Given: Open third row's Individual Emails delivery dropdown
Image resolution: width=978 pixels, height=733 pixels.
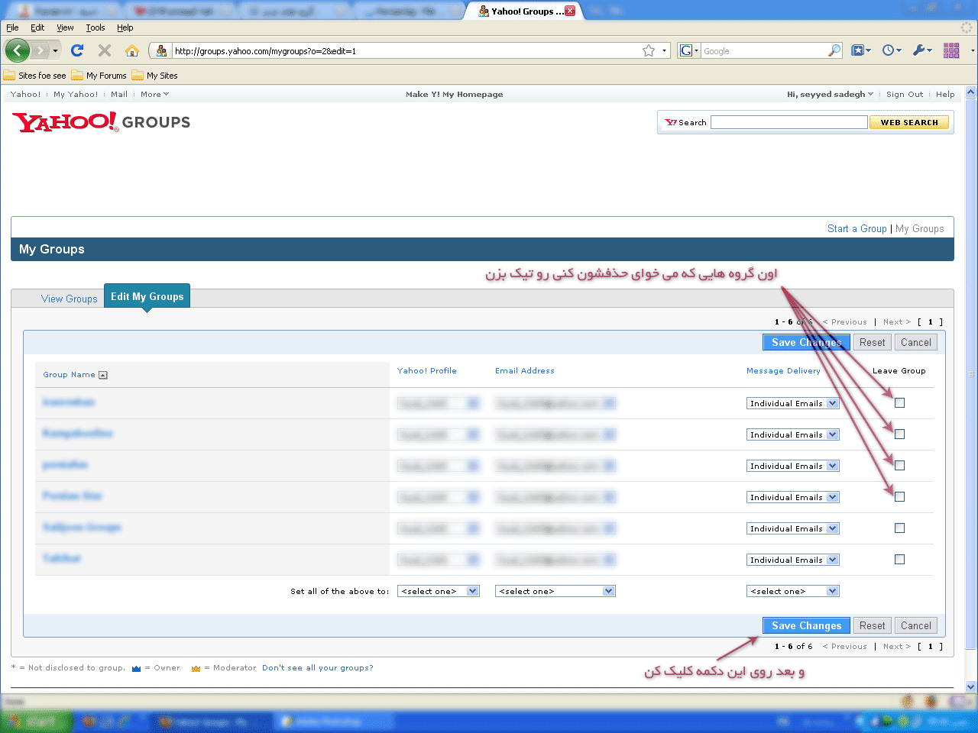Looking at the screenshot, I should point(792,466).
